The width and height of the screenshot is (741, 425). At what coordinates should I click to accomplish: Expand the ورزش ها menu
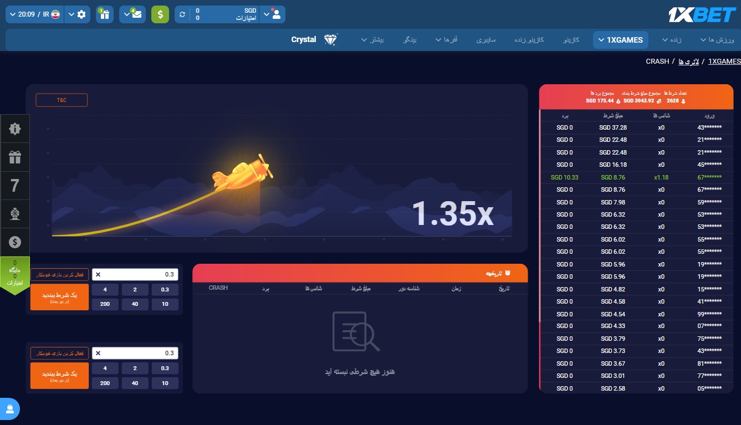[717, 40]
